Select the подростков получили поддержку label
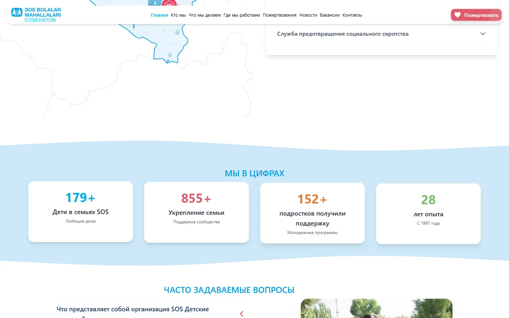Screen dimensions: 509x318 click(x=312, y=218)
